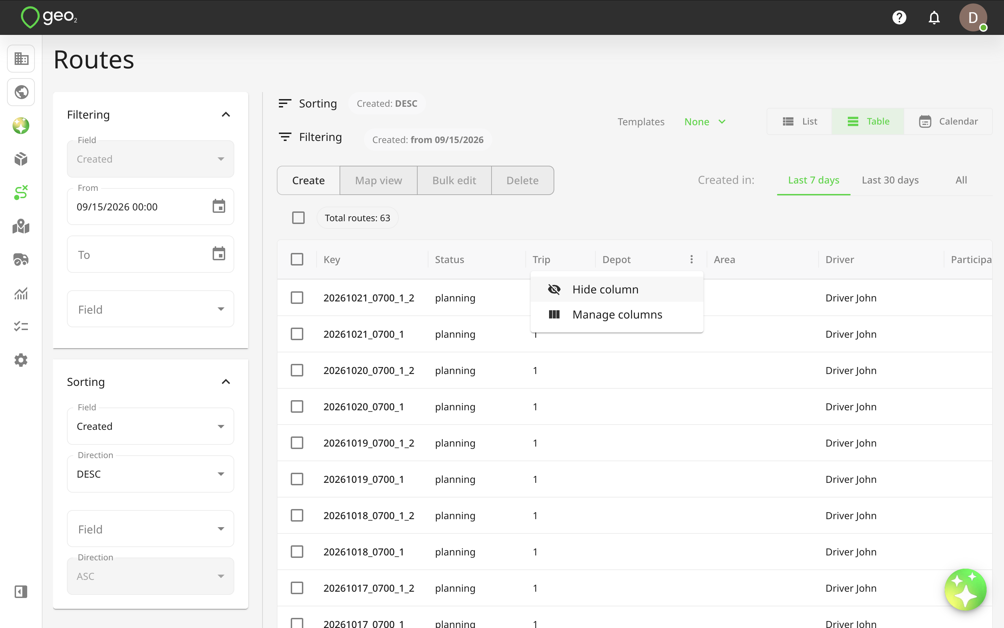Open the Sorting Direction DESC dropdown
The width and height of the screenshot is (1004, 628).
pos(151,474)
